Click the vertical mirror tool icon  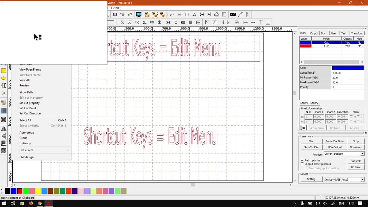[4, 136]
